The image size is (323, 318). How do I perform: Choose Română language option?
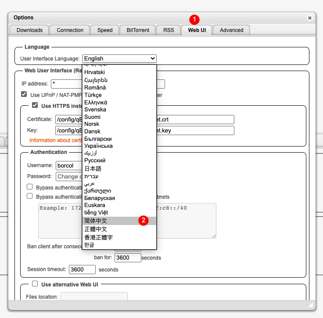(x=119, y=88)
